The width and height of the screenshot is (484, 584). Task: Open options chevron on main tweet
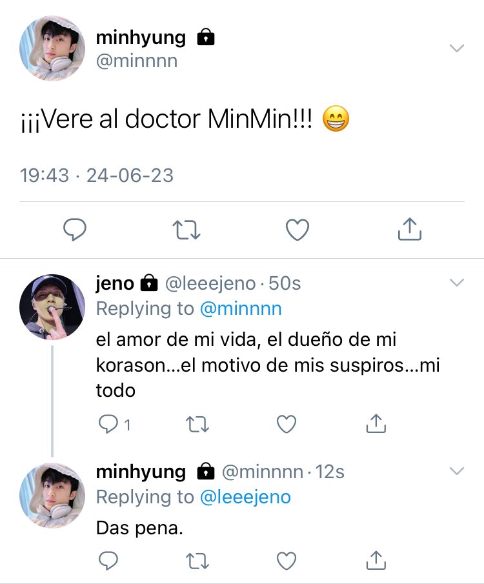click(x=456, y=48)
